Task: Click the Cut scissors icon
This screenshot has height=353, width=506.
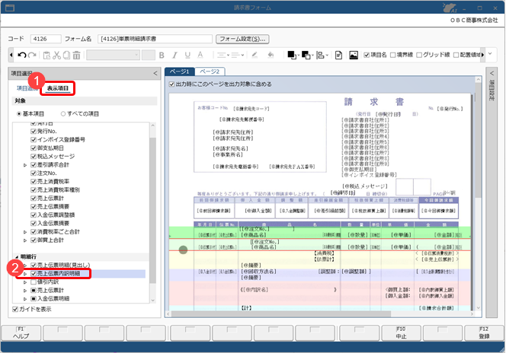Action: tap(56, 55)
